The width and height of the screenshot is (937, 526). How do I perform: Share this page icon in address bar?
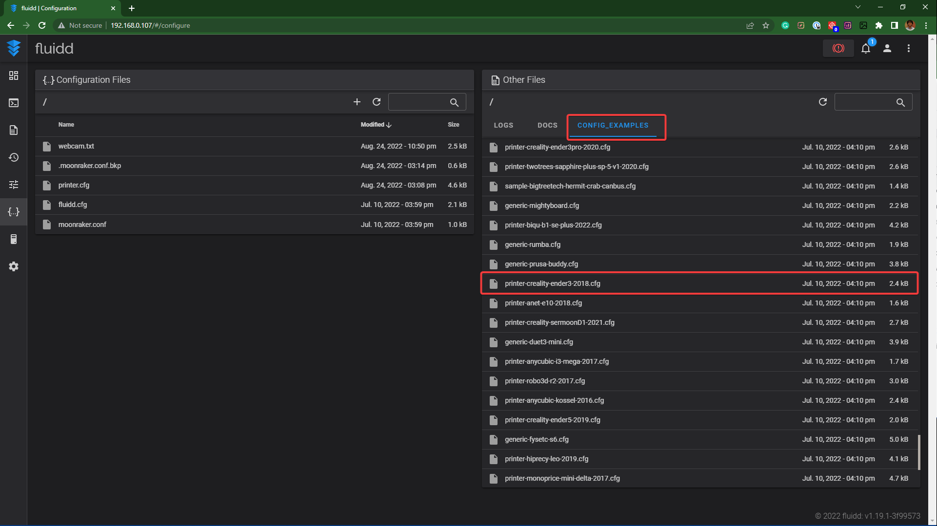tap(750, 25)
